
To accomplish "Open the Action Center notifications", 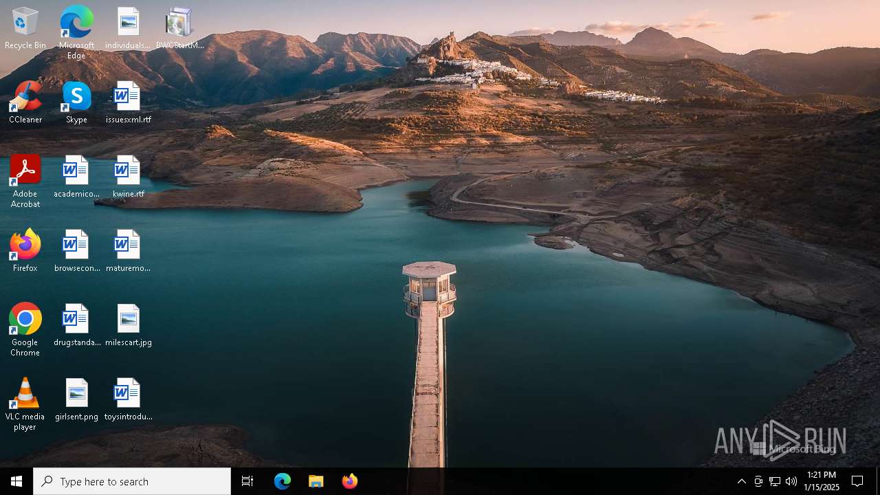I will (x=858, y=481).
